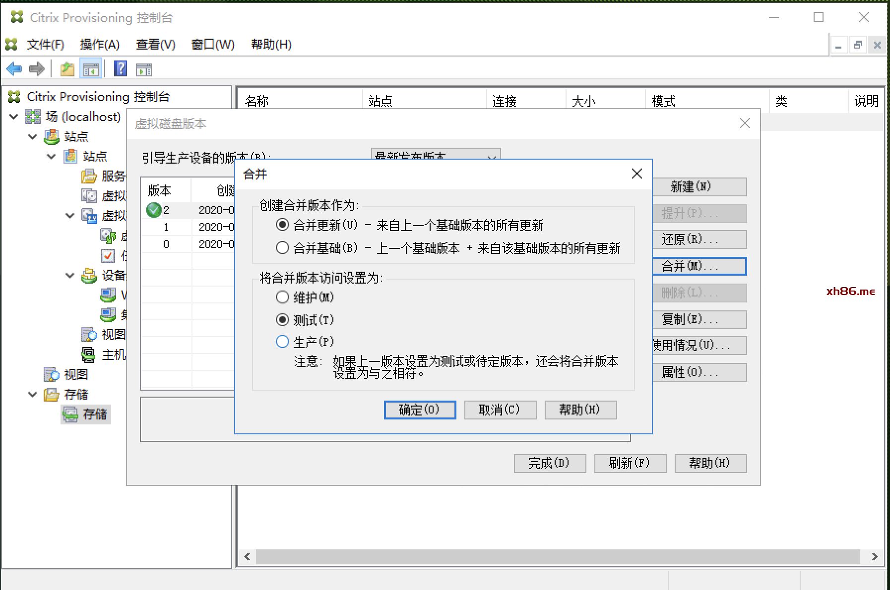Select the 存储 store icon in tree
Image resolution: width=890 pixels, height=590 pixels.
70,414
